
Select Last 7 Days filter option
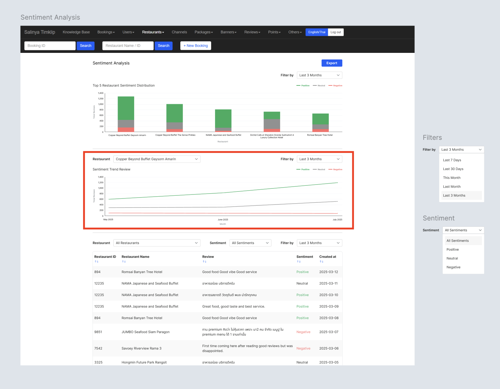(452, 160)
